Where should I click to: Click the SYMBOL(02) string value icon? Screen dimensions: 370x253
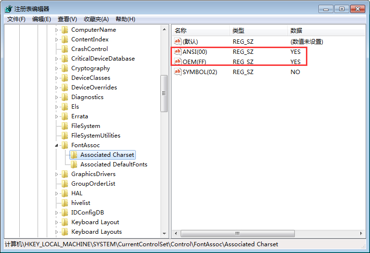pyautogui.click(x=178, y=72)
